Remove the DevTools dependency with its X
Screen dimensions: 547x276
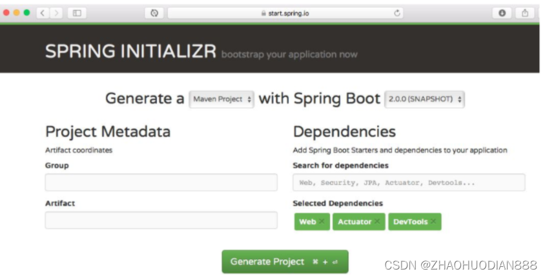[433, 221]
